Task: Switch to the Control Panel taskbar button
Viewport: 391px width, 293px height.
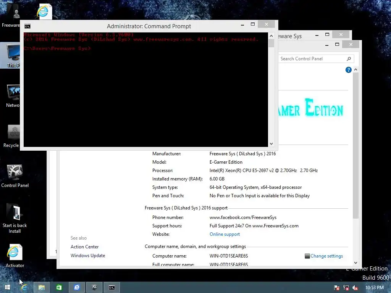Action: coord(94,287)
